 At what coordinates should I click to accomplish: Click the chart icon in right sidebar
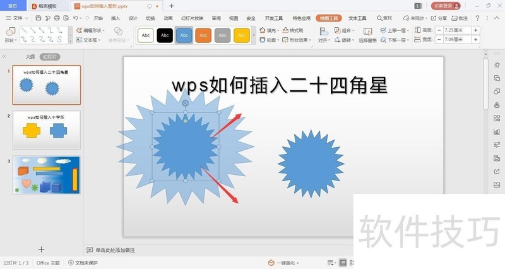tap(497, 131)
